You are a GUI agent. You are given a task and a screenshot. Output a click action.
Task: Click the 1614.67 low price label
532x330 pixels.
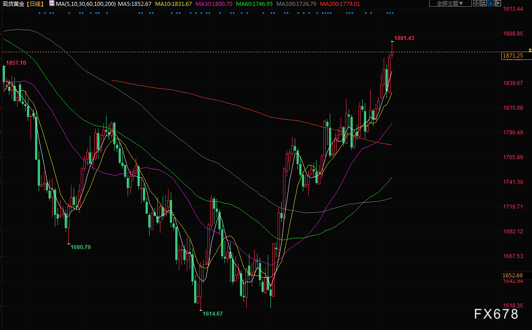(x=213, y=314)
